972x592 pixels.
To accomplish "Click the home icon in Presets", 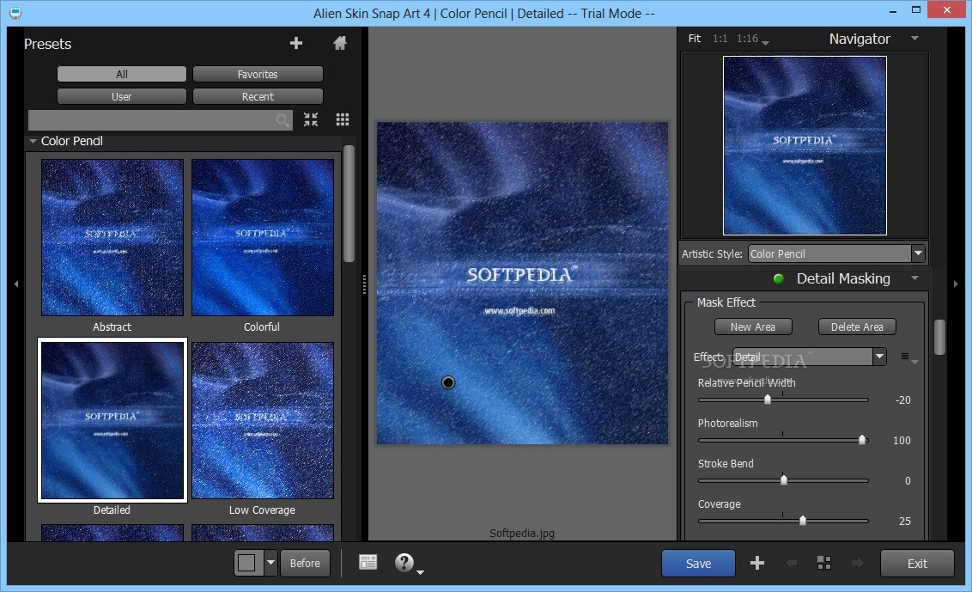I will click(x=340, y=43).
